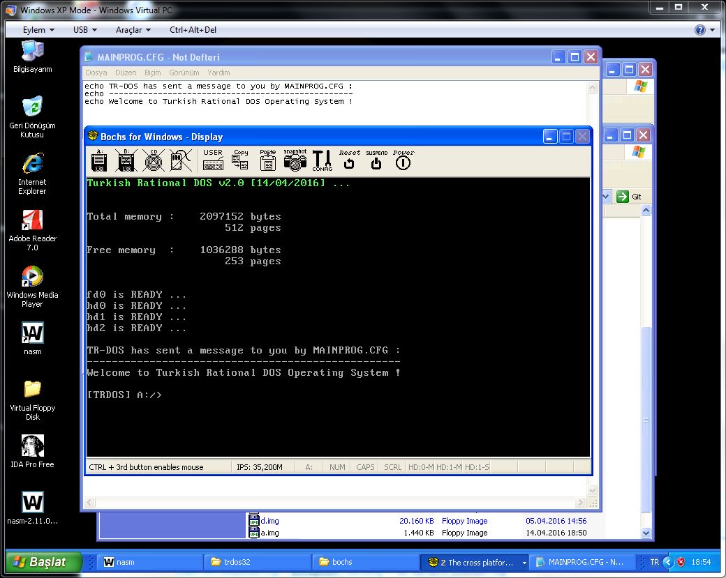Click the Başlat start button

pyautogui.click(x=43, y=562)
